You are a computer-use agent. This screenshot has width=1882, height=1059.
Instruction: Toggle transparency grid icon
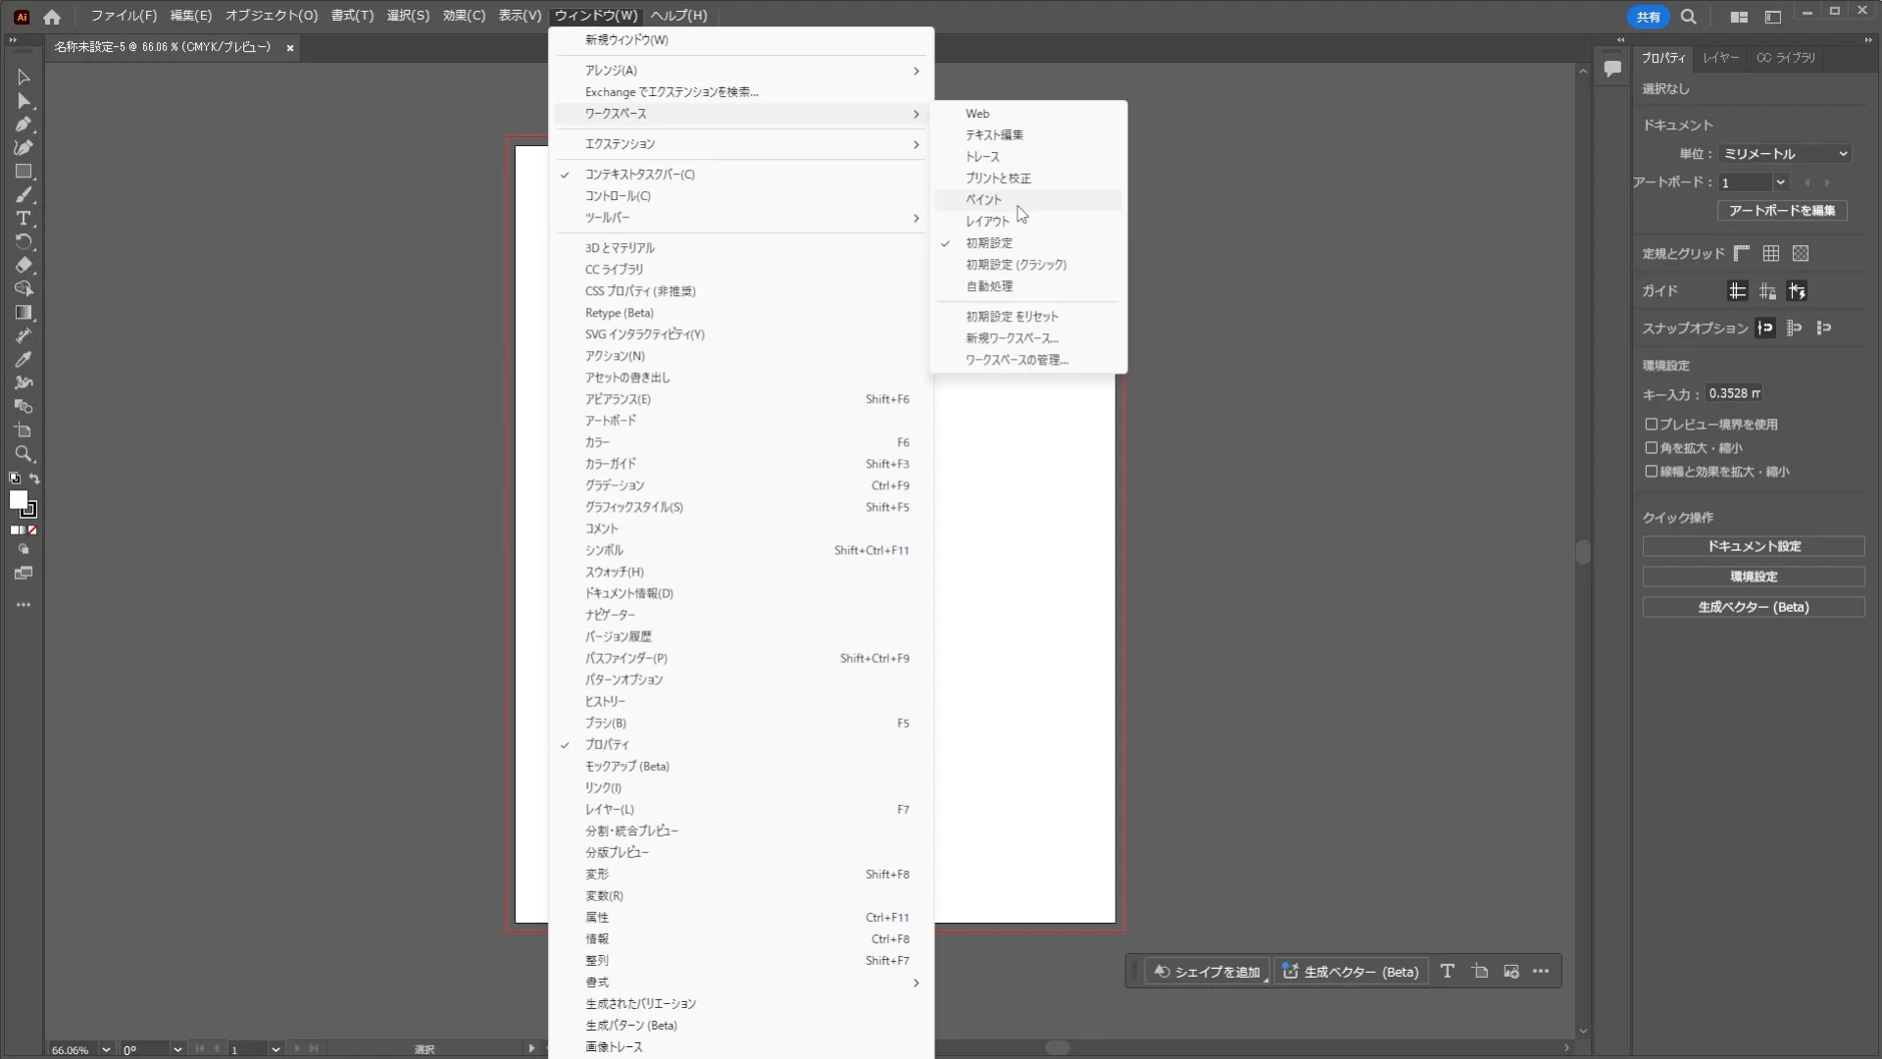coord(1801,254)
